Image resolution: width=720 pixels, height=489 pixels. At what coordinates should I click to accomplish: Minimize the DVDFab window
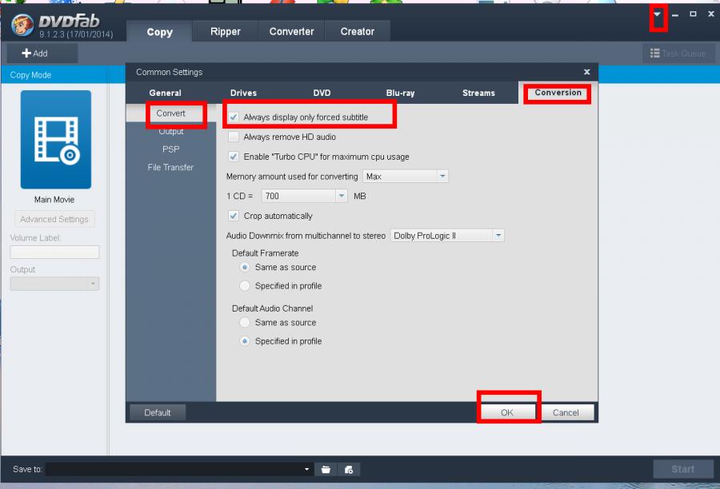click(675, 14)
